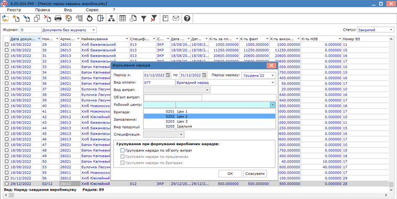Click the create new document icon
Viewport: 397px width, 199px height.
tap(16, 18)
